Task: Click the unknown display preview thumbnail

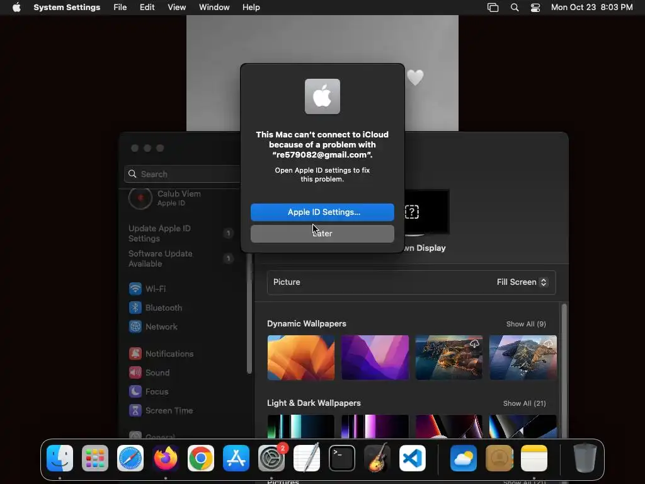Action: tap(426, 212)
